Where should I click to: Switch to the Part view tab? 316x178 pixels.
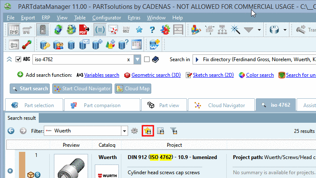tap(164, 105)
